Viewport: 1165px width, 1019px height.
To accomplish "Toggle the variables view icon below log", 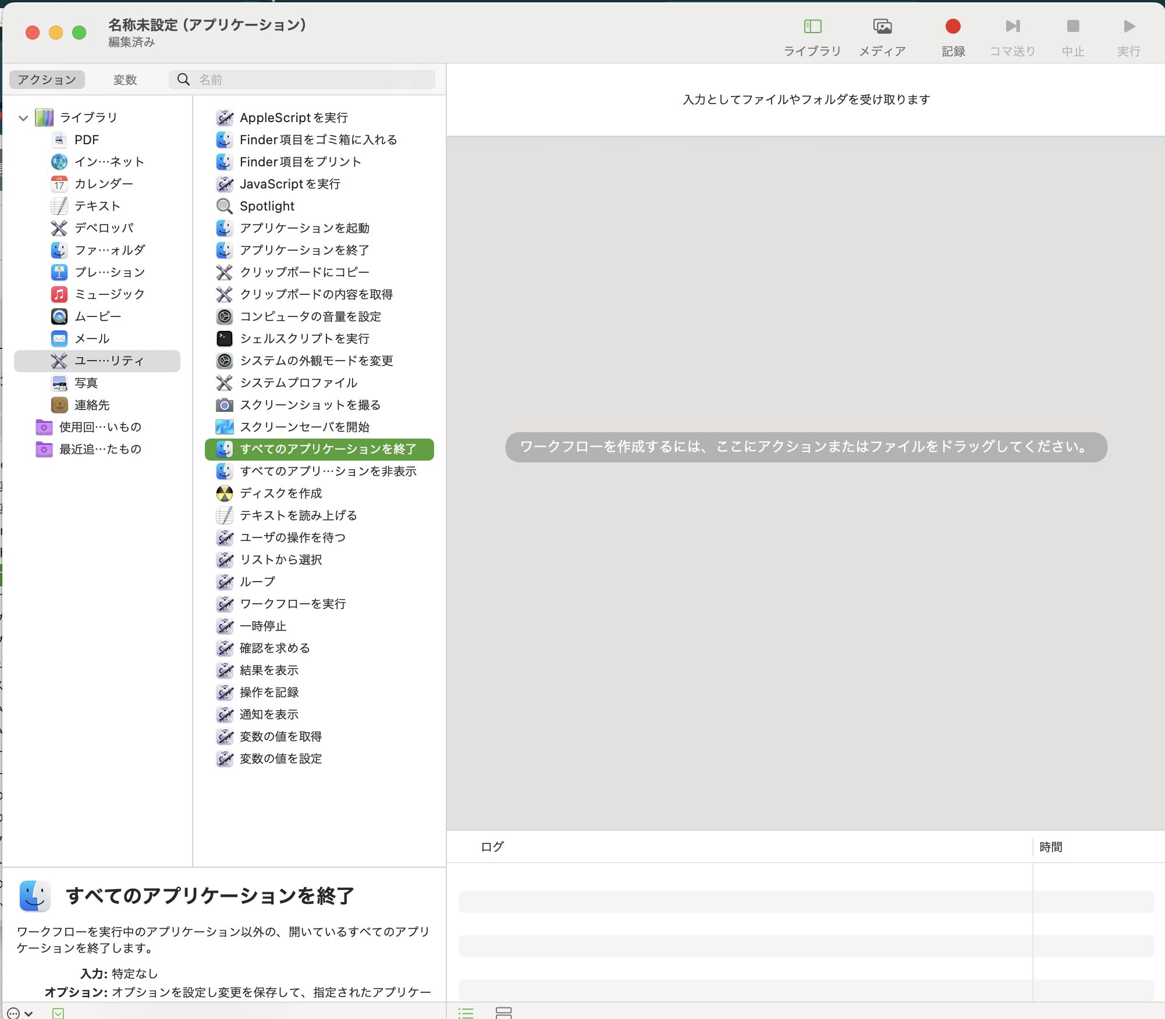I will 503,1013.
